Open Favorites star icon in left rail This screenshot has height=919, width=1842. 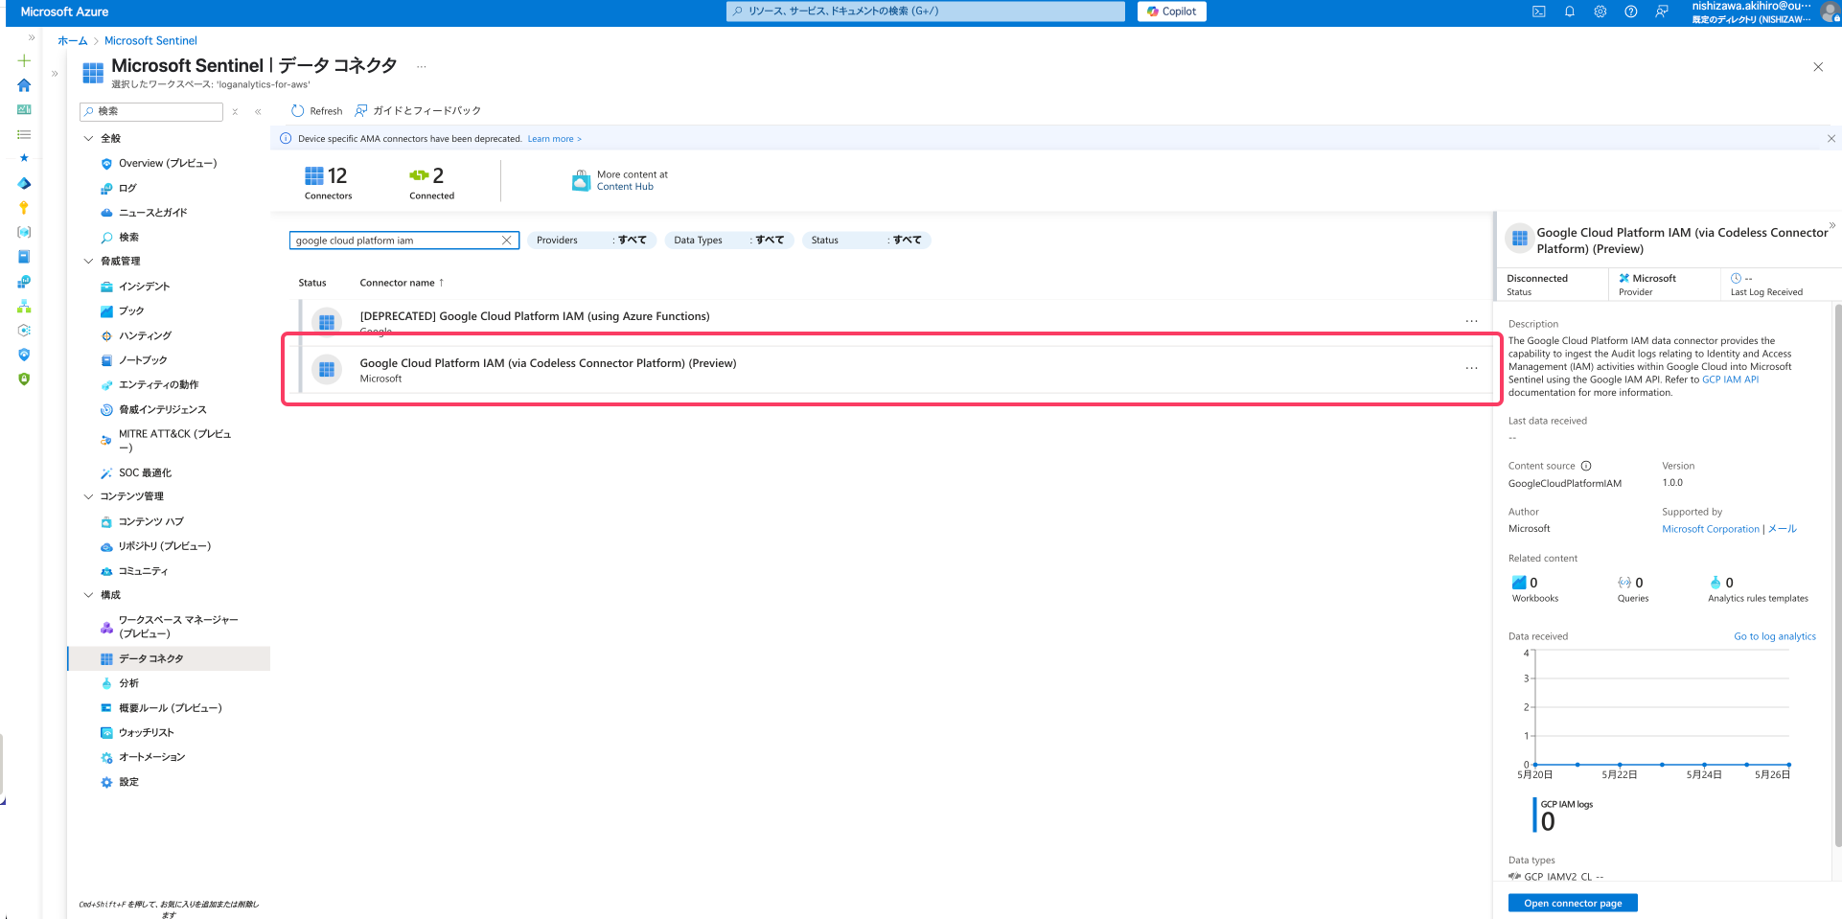pos(24,158)
